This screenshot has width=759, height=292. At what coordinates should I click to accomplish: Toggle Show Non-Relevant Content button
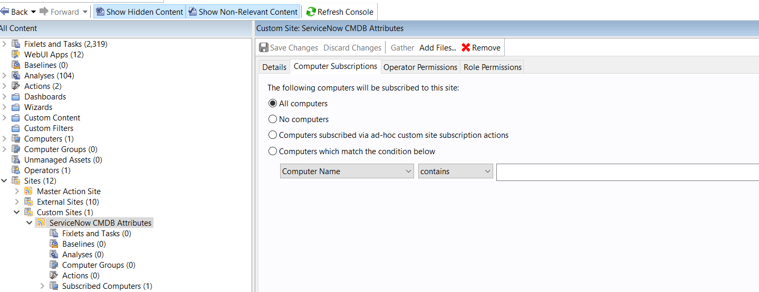point(243,12)
